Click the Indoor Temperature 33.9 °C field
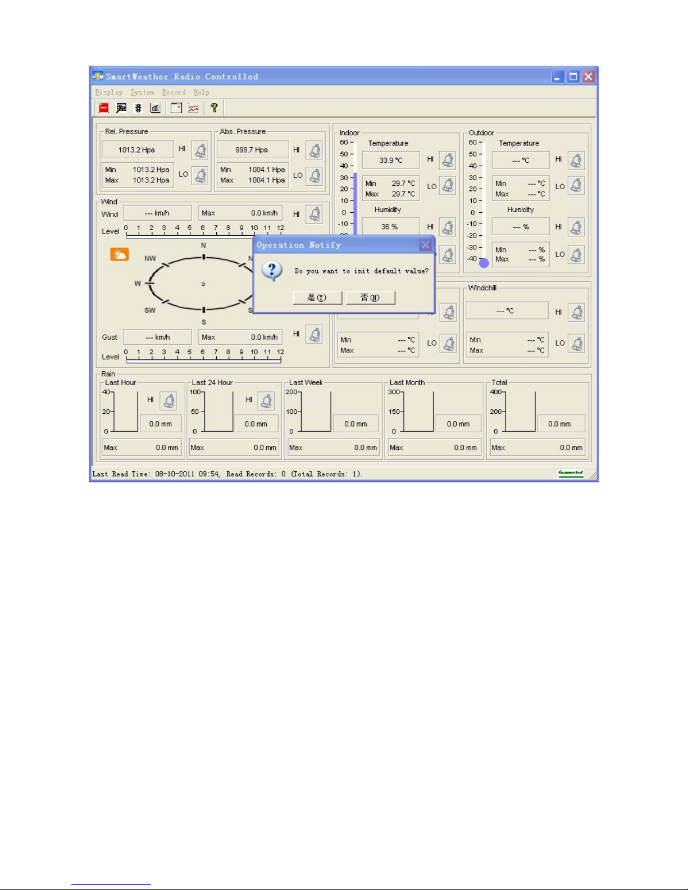Screen dimensions: 688x890 pyautogui.click(x=391, y=160)
